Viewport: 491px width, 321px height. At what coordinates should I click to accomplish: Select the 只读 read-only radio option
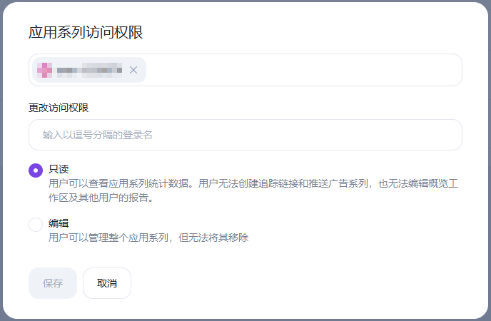point(36,170)
